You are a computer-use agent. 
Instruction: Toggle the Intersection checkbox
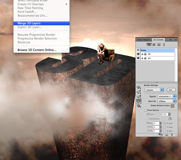tap(148, 119)
